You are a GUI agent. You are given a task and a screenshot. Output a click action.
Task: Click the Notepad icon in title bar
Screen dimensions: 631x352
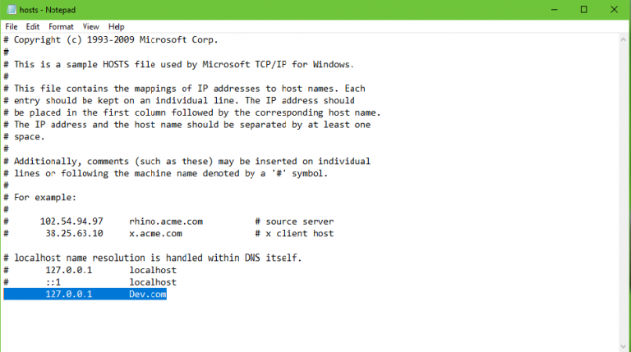9,9
